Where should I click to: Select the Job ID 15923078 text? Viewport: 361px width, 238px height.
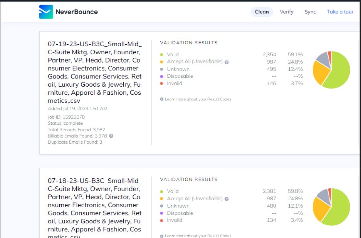(66, 117)
